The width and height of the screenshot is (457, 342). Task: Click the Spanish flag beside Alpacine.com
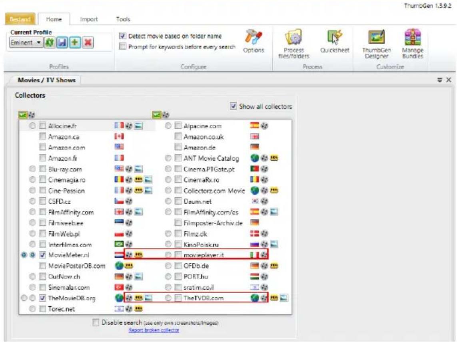[254, 125]
